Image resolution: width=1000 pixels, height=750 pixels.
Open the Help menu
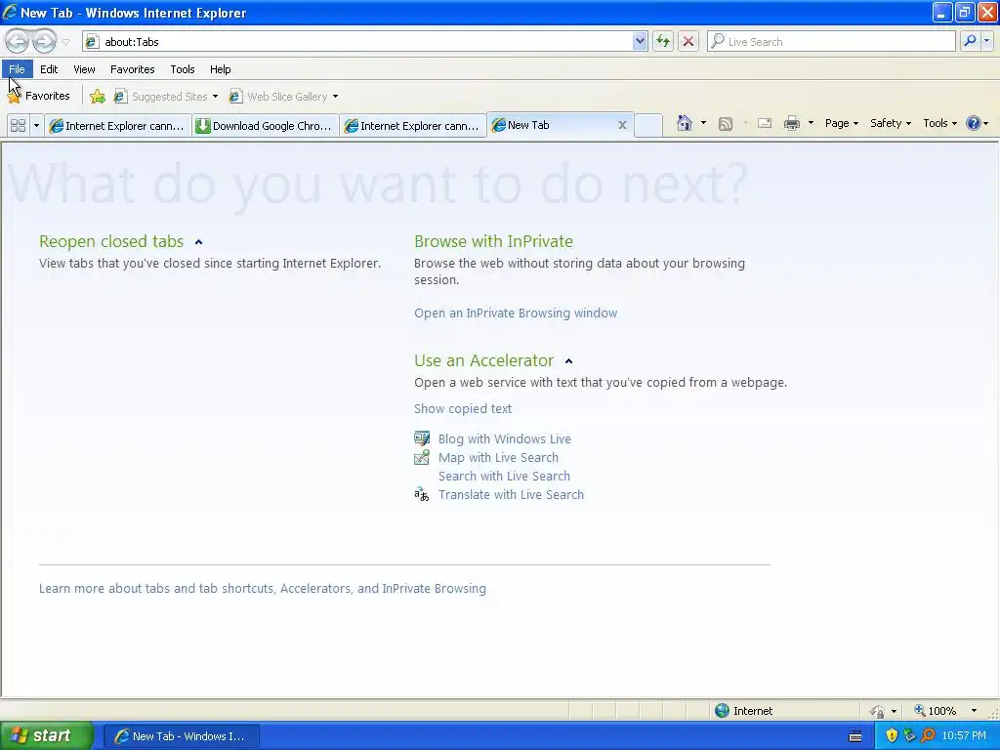pos(220,69)
